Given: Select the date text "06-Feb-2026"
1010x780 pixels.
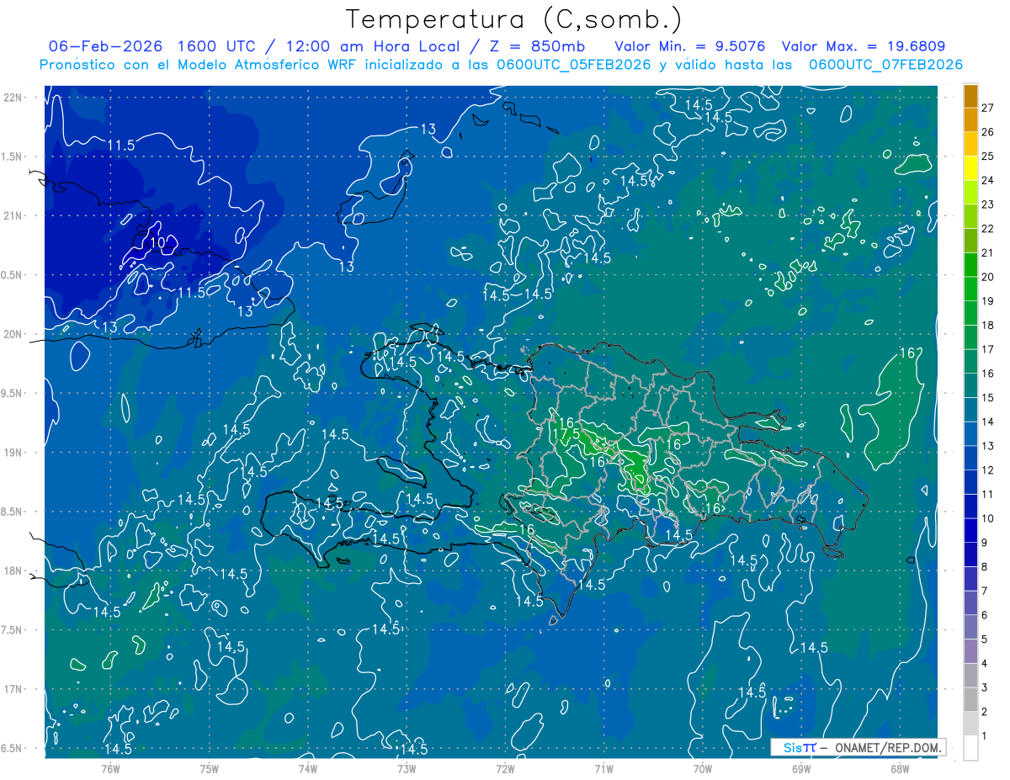Looking at the screenshot, I should 105,46.
